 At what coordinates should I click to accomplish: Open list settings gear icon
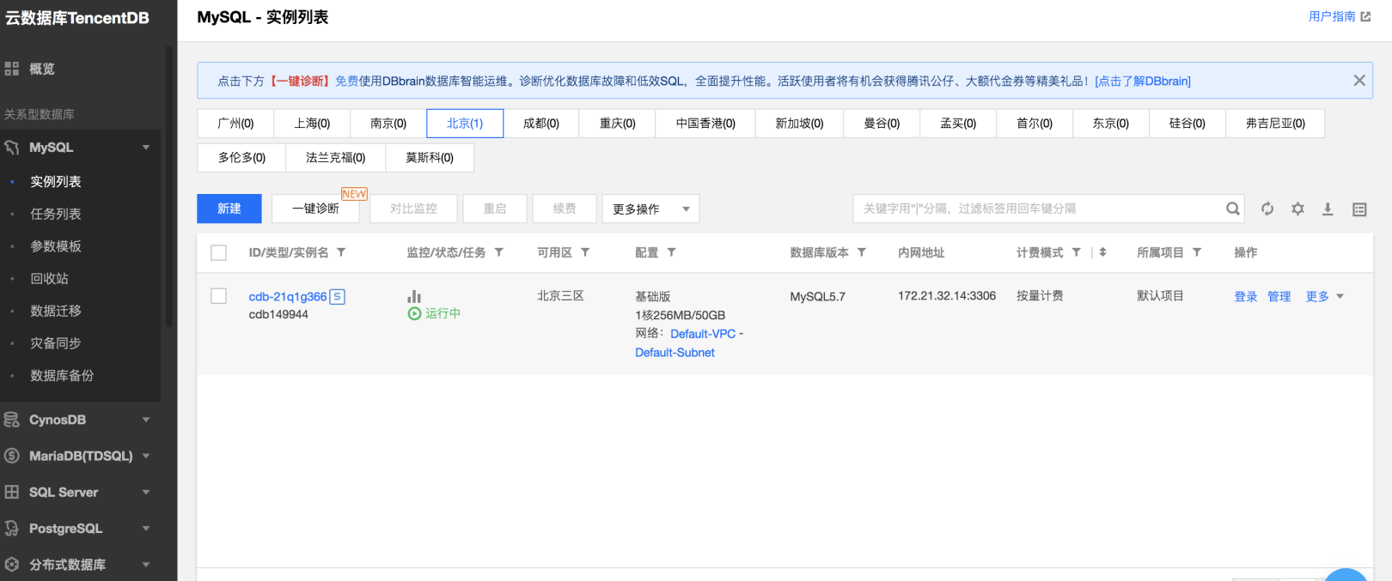click(1297, 209)
